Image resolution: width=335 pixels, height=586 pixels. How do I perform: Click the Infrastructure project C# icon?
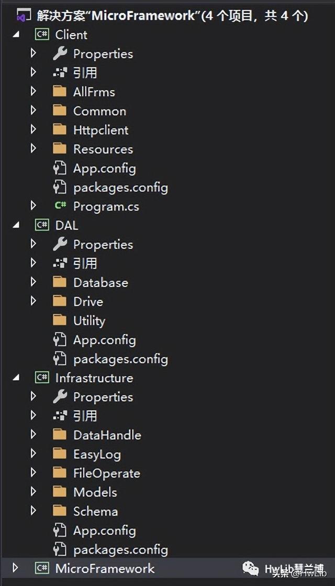tap(42, 378)
